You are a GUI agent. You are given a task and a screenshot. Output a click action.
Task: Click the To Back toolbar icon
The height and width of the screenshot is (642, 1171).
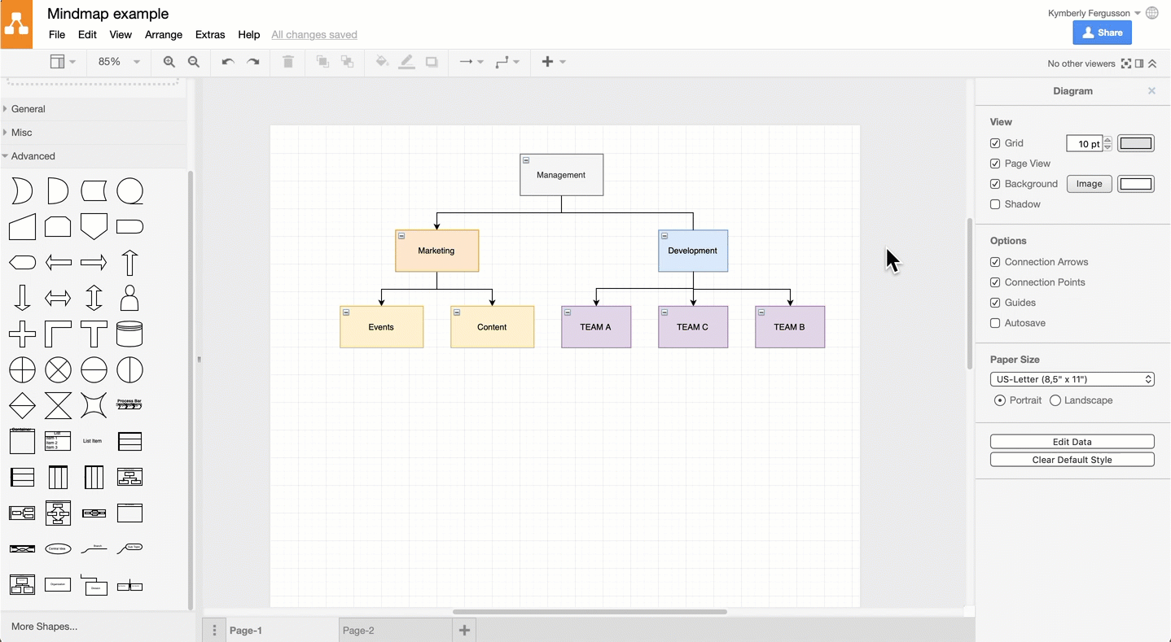point(348,62)
